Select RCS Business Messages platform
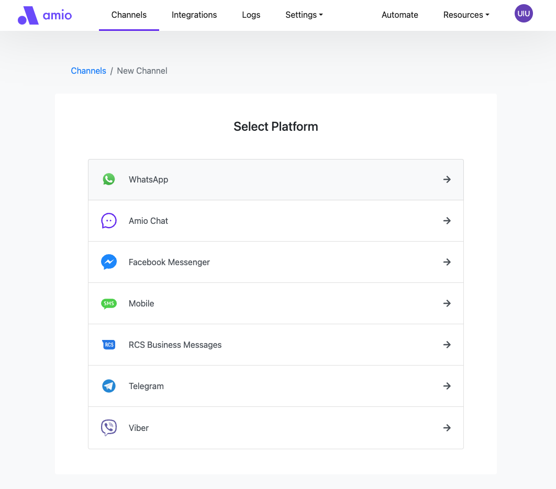The width and height of the screenshot is (556, 489). (x=276, y=345)
